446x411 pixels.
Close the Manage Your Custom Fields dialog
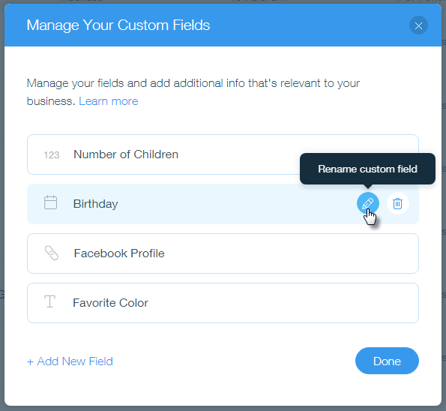tap(418, 25)
